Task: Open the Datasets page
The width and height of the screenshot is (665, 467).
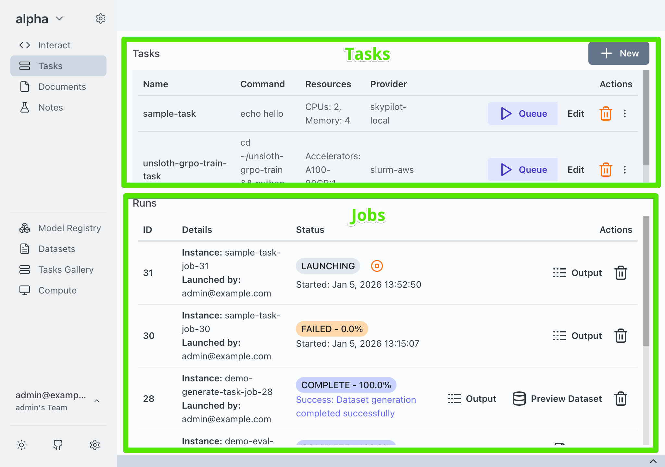Action: tap(56, 249)
